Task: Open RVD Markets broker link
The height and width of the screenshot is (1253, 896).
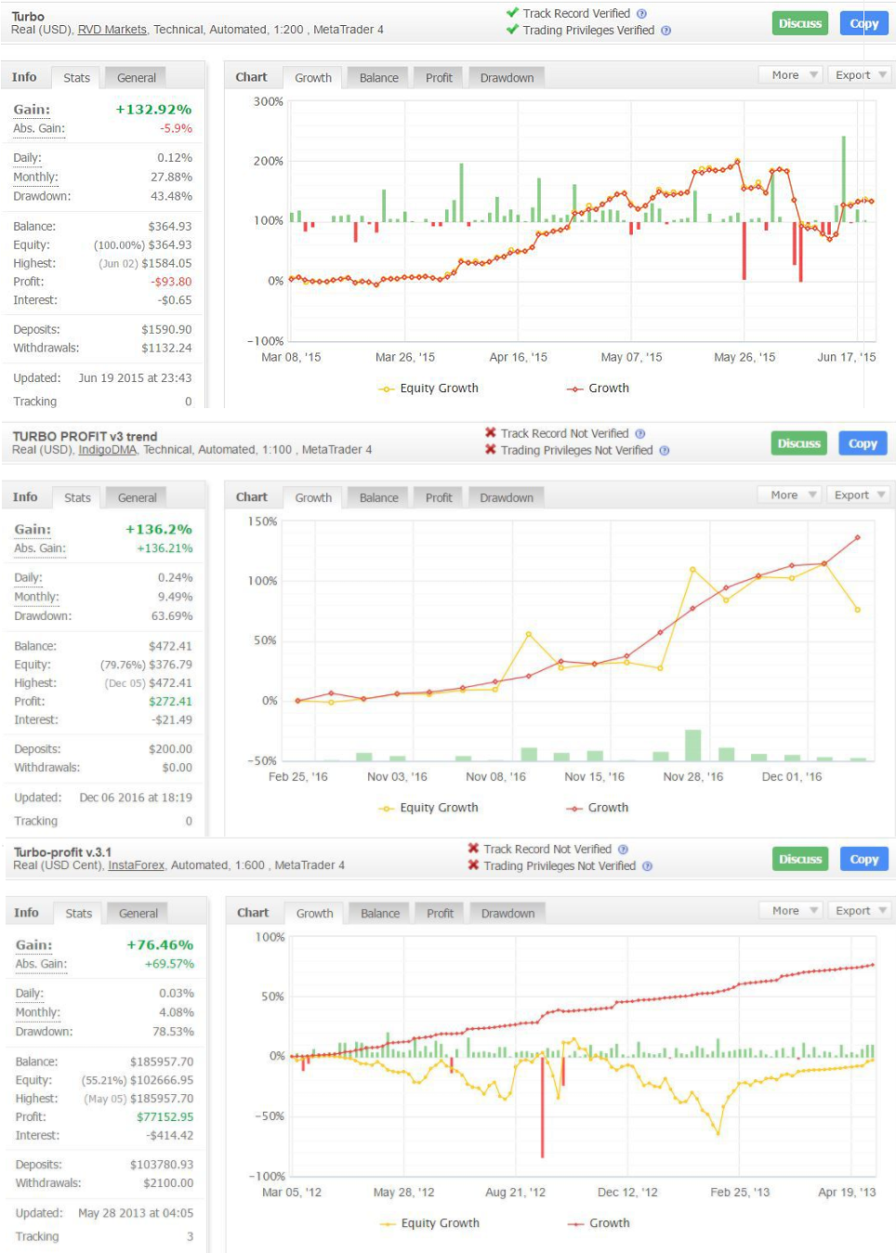Action: [112, 30]
